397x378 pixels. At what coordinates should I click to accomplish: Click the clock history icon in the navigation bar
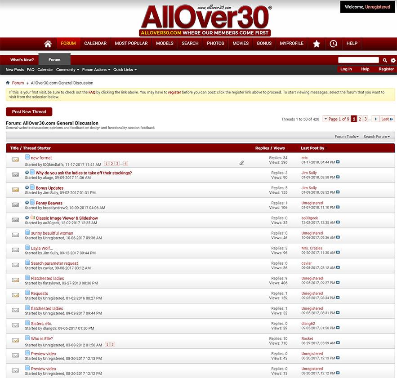click(333, 44)
